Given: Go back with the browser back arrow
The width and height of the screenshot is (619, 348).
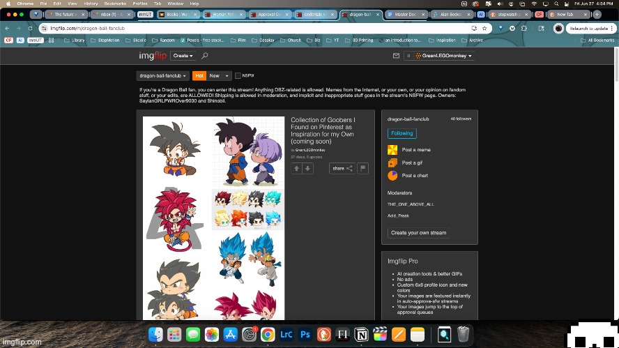Looking at the screenshot, I should [x=7, y=29].
